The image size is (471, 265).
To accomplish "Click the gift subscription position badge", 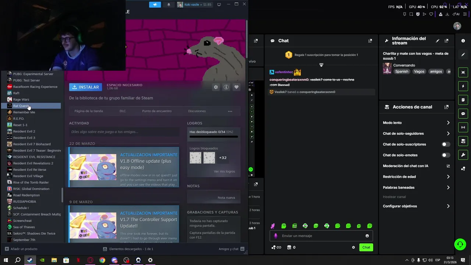I will pos(289,55).
